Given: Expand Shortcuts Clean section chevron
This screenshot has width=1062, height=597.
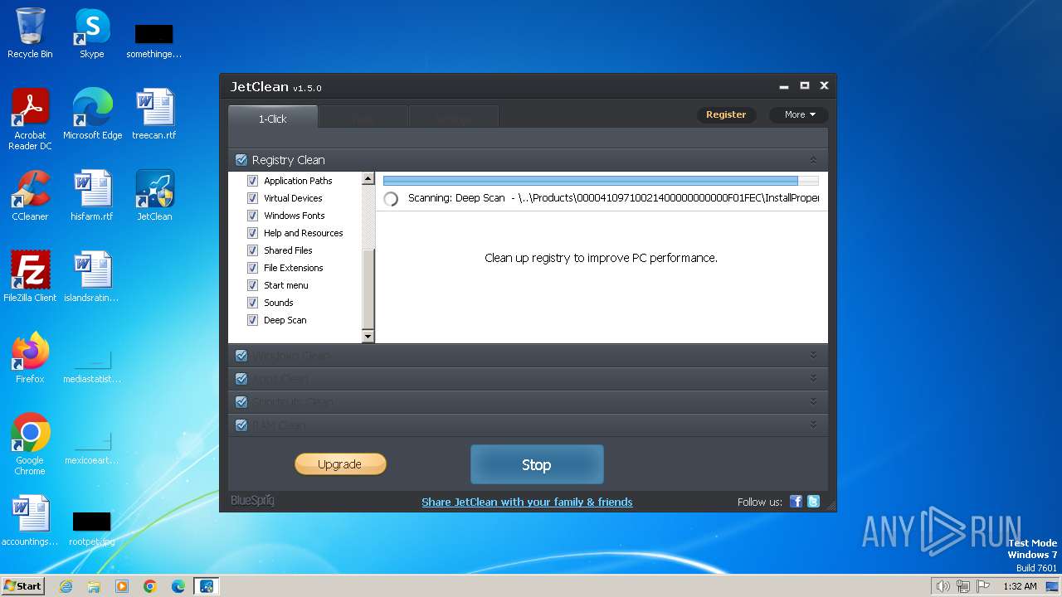Looking at the screenshot, I should [x=813, y=401].
